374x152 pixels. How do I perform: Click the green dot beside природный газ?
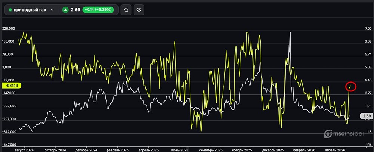pos(10,10)
